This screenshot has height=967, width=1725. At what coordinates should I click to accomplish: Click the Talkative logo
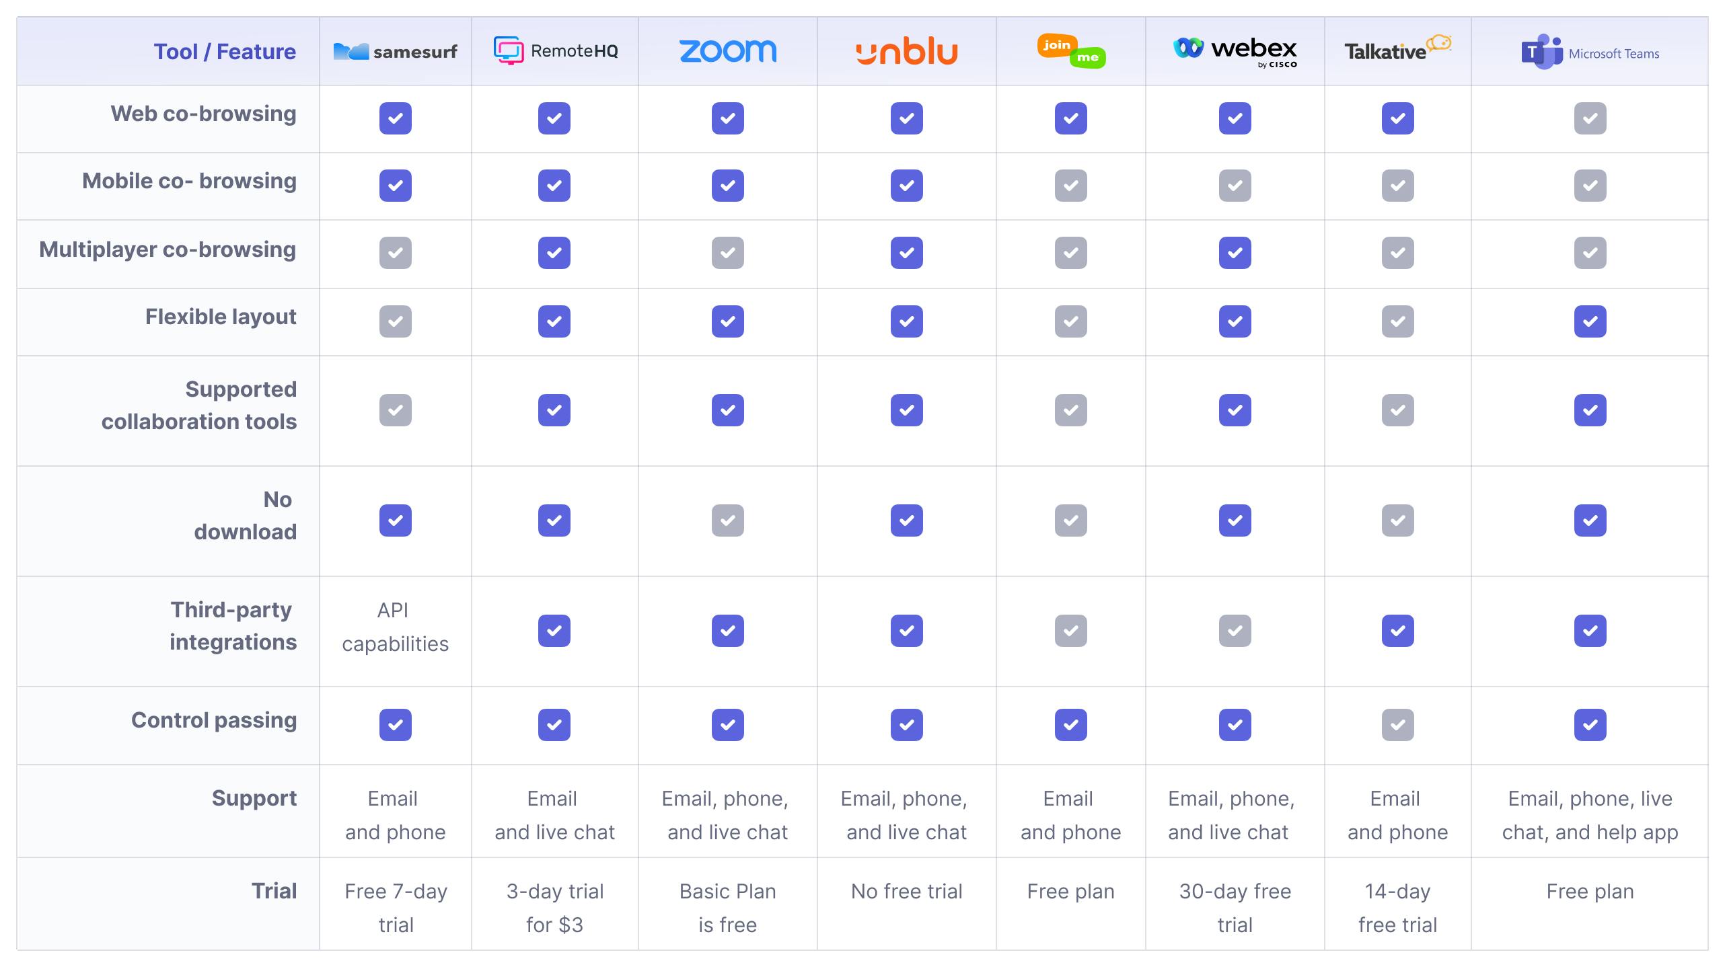[x=1398, y=48]
